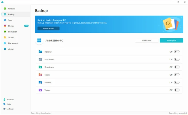This screenshot has height=115, width=188.
Task: Click the Documents folder icon
Action: pos(40,59)
